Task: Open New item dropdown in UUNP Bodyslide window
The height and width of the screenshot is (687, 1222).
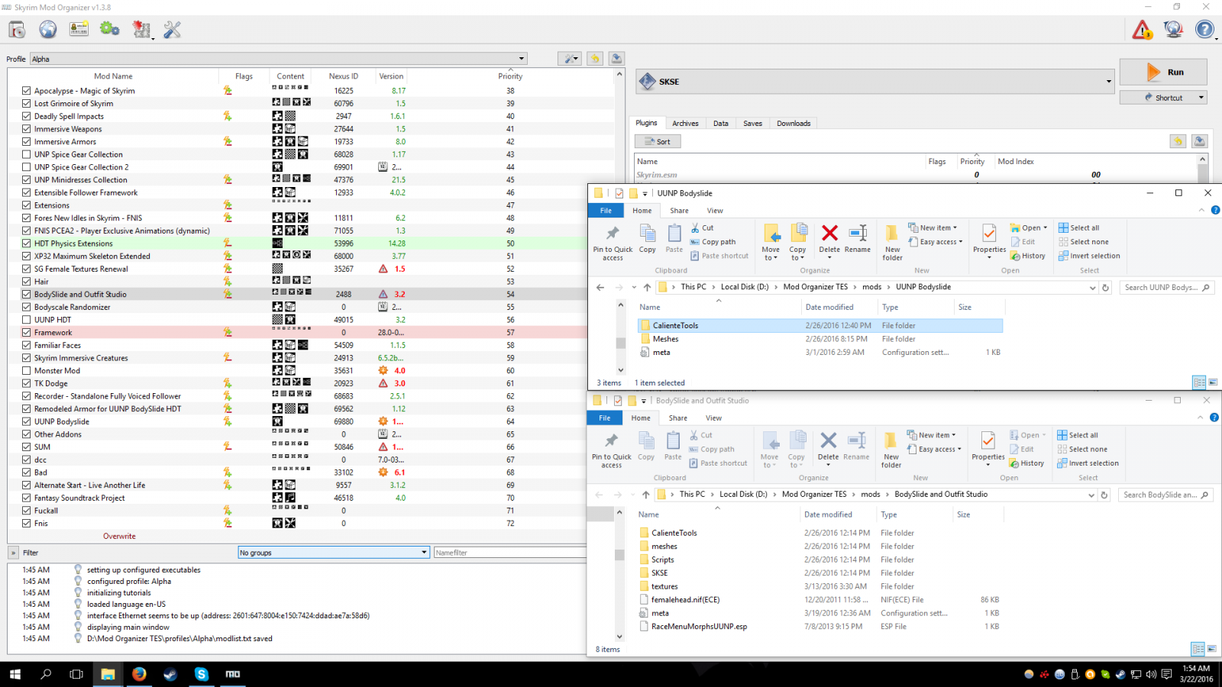Action: pyautogui.click(x=933, y=227)
